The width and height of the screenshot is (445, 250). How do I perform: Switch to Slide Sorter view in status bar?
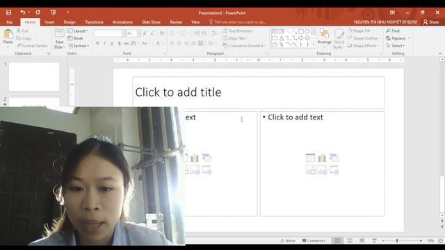(350, 241)
